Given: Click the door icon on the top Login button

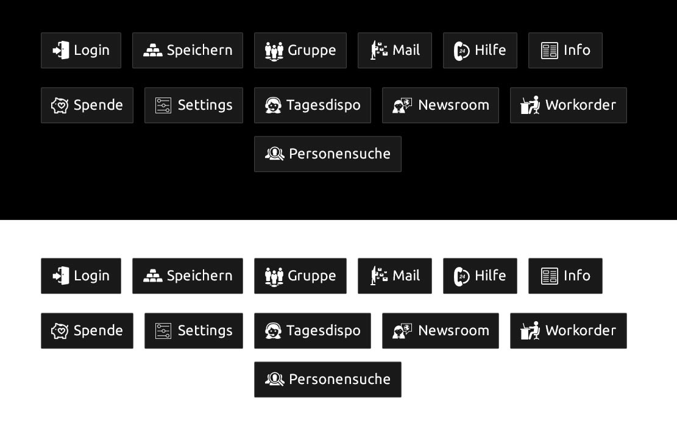Looking at the screenshot, I should click(x=61, y=50).
